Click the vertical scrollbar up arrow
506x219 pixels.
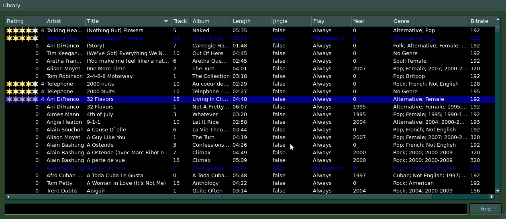coord(498,20)
